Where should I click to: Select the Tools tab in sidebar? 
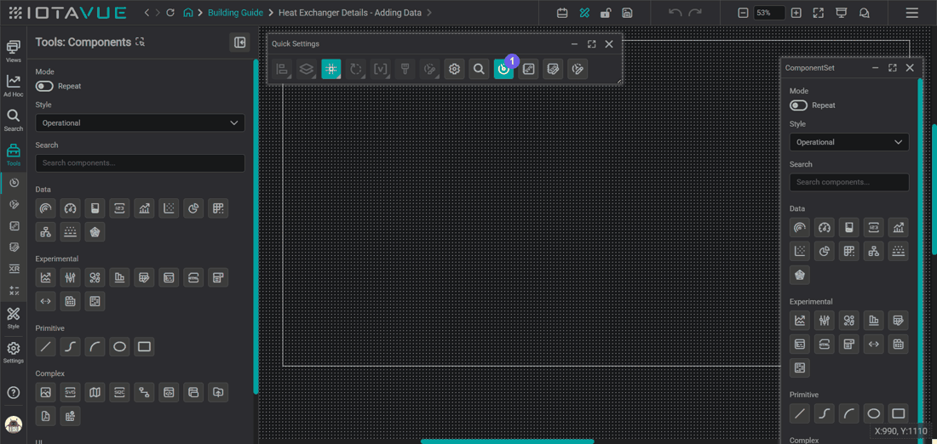[13, 155]
